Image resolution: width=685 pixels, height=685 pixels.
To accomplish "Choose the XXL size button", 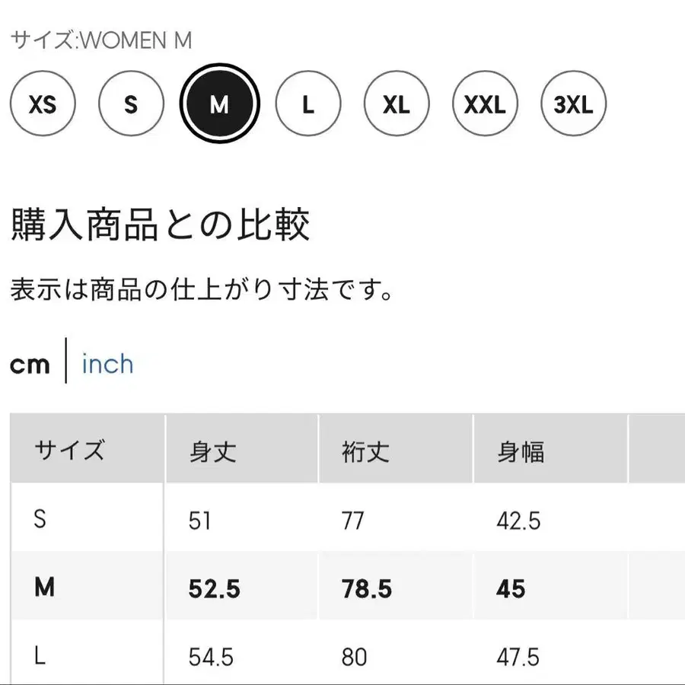I will click(x=485, y=104).
